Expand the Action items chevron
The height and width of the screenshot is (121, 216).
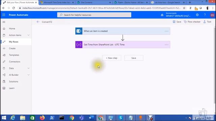coord(28,35)
